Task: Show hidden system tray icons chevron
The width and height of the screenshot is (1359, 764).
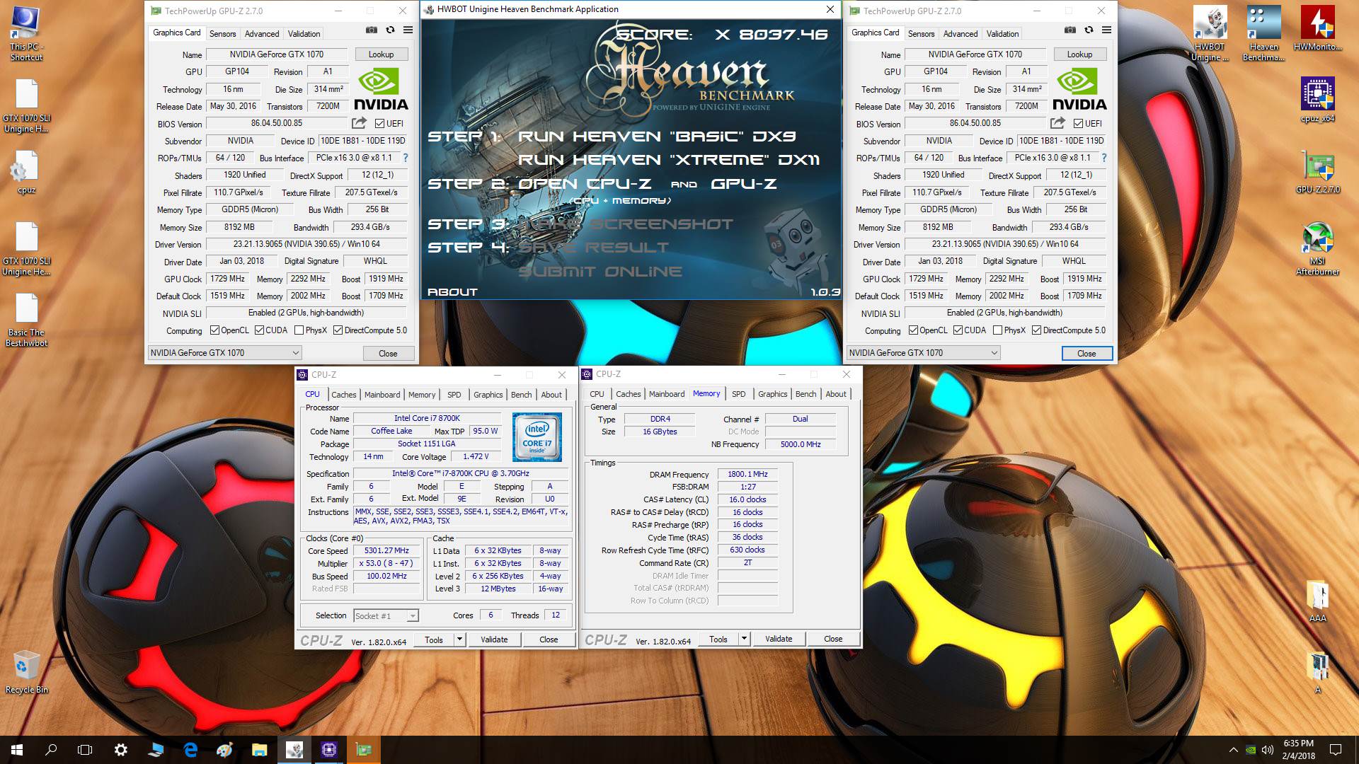Action: 1233,750
